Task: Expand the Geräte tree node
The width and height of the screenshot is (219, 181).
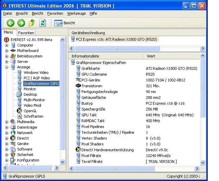Action: tap(7, 144)
